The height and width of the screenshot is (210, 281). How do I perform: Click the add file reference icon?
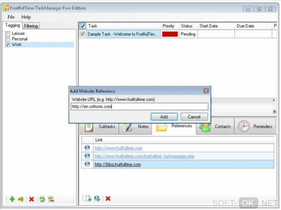88,198
